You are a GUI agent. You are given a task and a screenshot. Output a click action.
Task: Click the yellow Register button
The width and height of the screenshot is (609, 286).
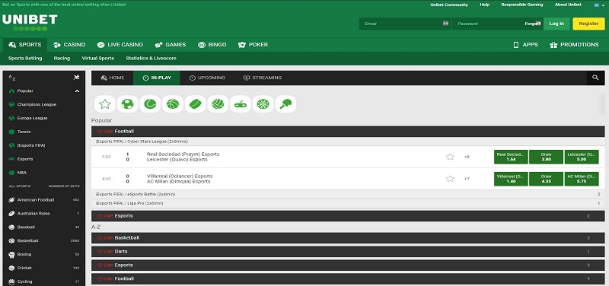coord(588,24)
